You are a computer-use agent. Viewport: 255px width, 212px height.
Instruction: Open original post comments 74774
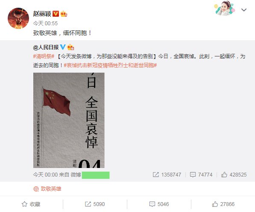point(201,175)
